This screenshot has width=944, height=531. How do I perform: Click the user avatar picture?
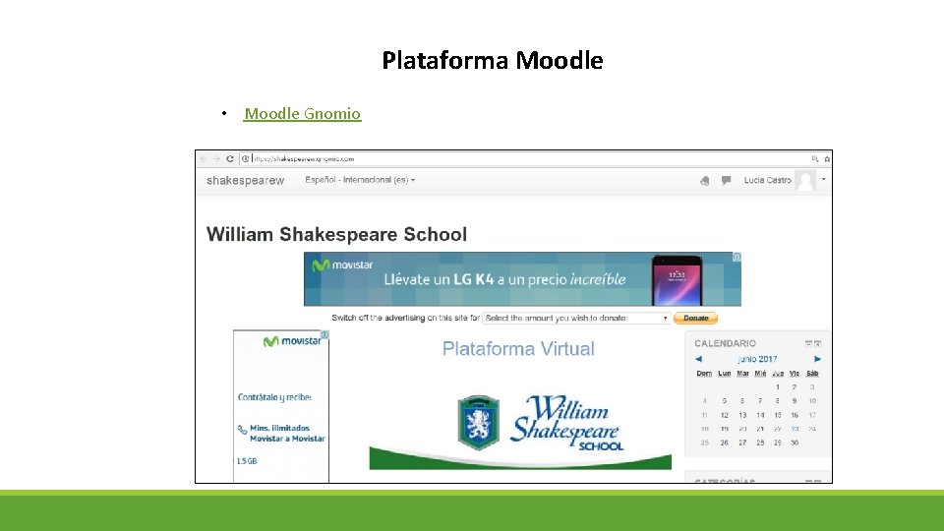(805, 180)
